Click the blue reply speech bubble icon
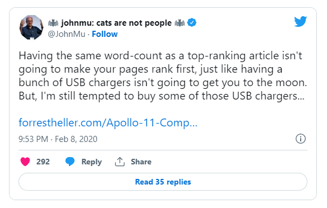327x208 pixels. coord(70,162)
